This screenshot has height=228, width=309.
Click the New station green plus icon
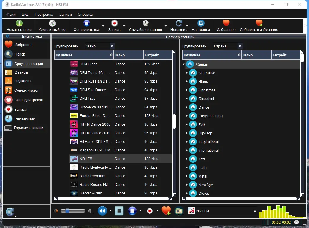pyautogui.click(x=19, y=23)
